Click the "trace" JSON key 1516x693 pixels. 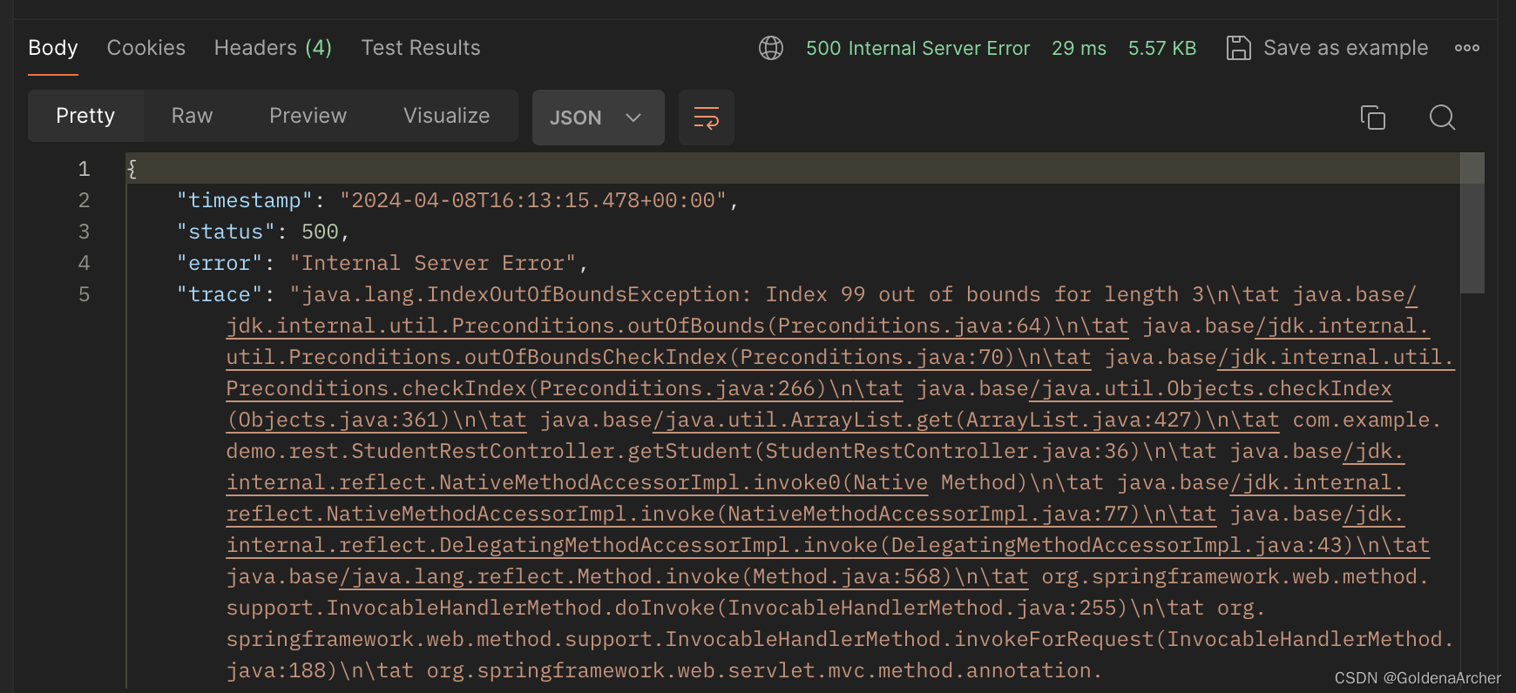(x=220, y=294)
